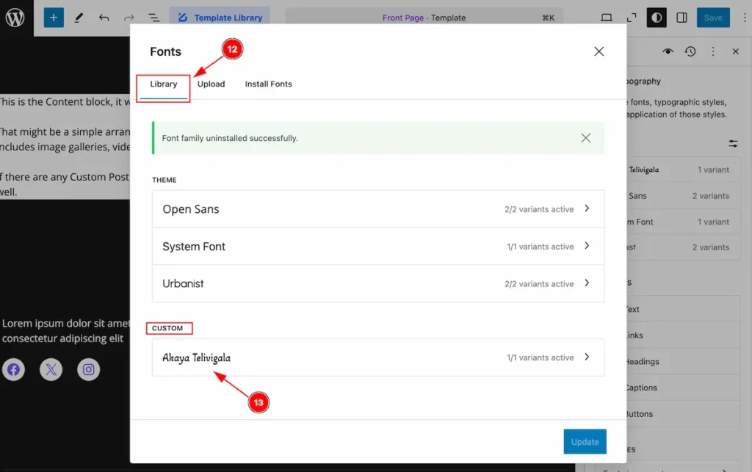
Task: Switch to desktop preview view icon
Action: 607,18
